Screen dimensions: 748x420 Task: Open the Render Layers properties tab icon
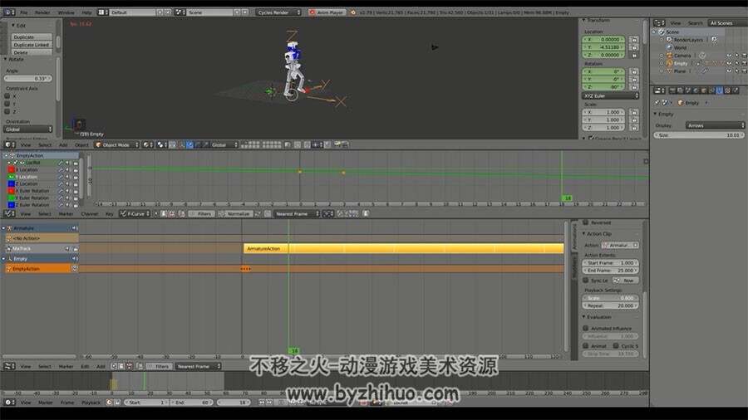coord(681,90)
